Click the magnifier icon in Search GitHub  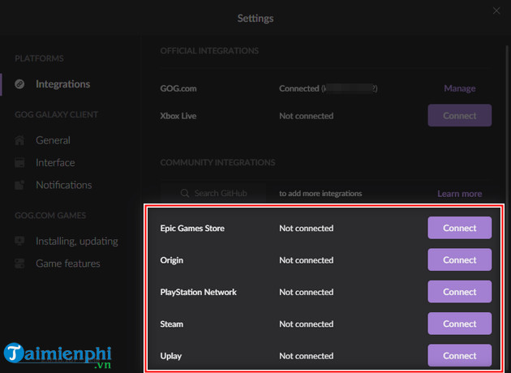click(185, 193)
